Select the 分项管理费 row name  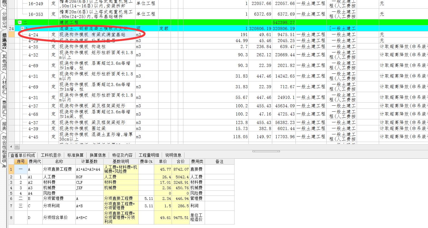coord(59,199)
